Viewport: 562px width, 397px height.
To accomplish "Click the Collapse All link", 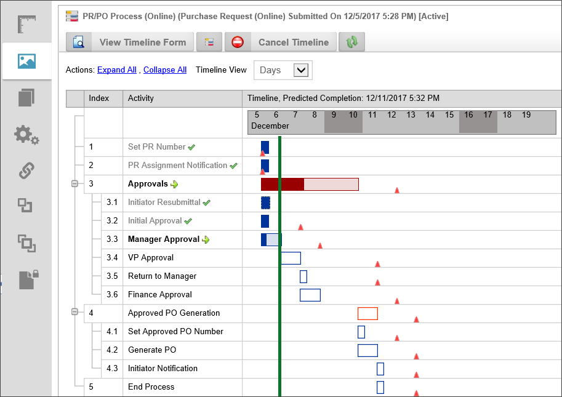I will coord(165,70).
